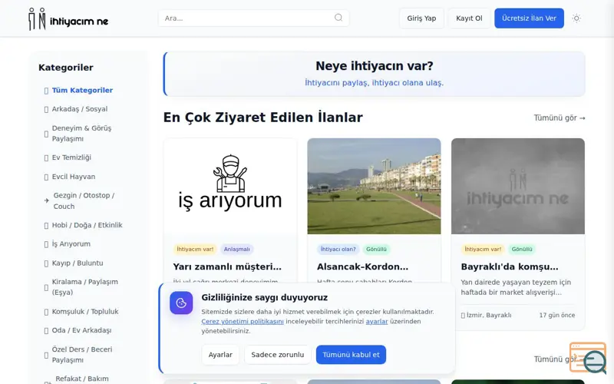Click the icon beside Komşuluk / Topluluk

click(46, 312)
